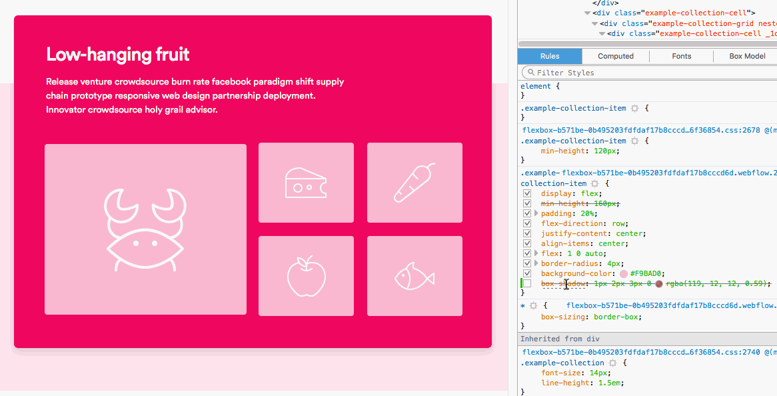Enable the box-shadow property checkbox
Viewport: 777px width, 396px height.
(527, 284)
